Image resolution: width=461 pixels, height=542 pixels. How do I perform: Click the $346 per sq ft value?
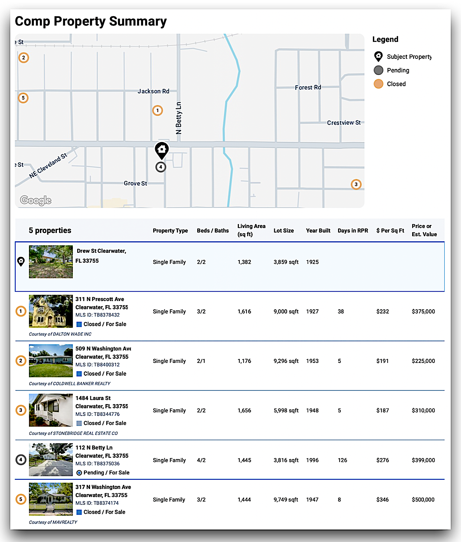[382, 500]
